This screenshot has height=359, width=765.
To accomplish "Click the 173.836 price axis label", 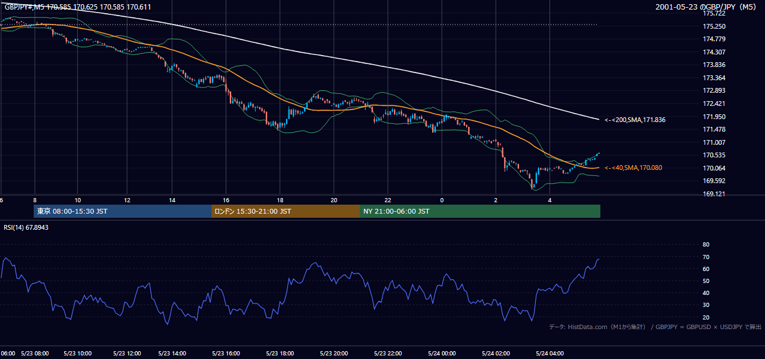I will coord(714,65).
